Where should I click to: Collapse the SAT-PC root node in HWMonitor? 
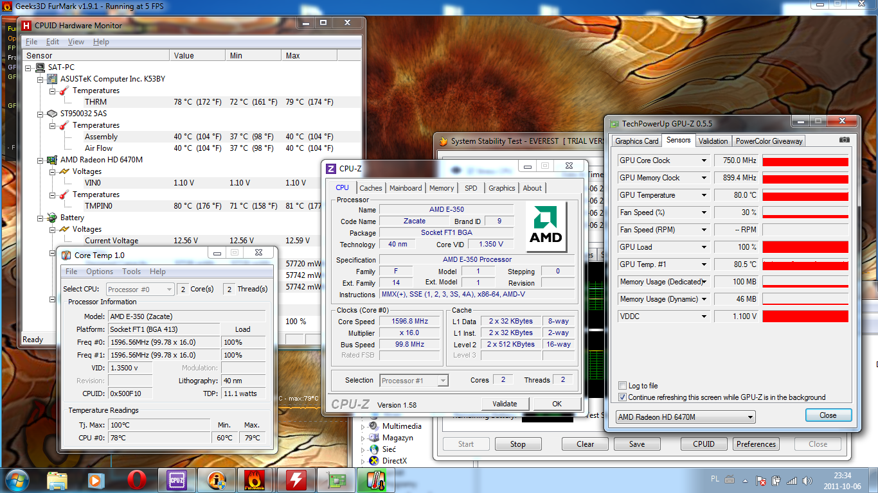pyautogui.click(x=28, y=67)
